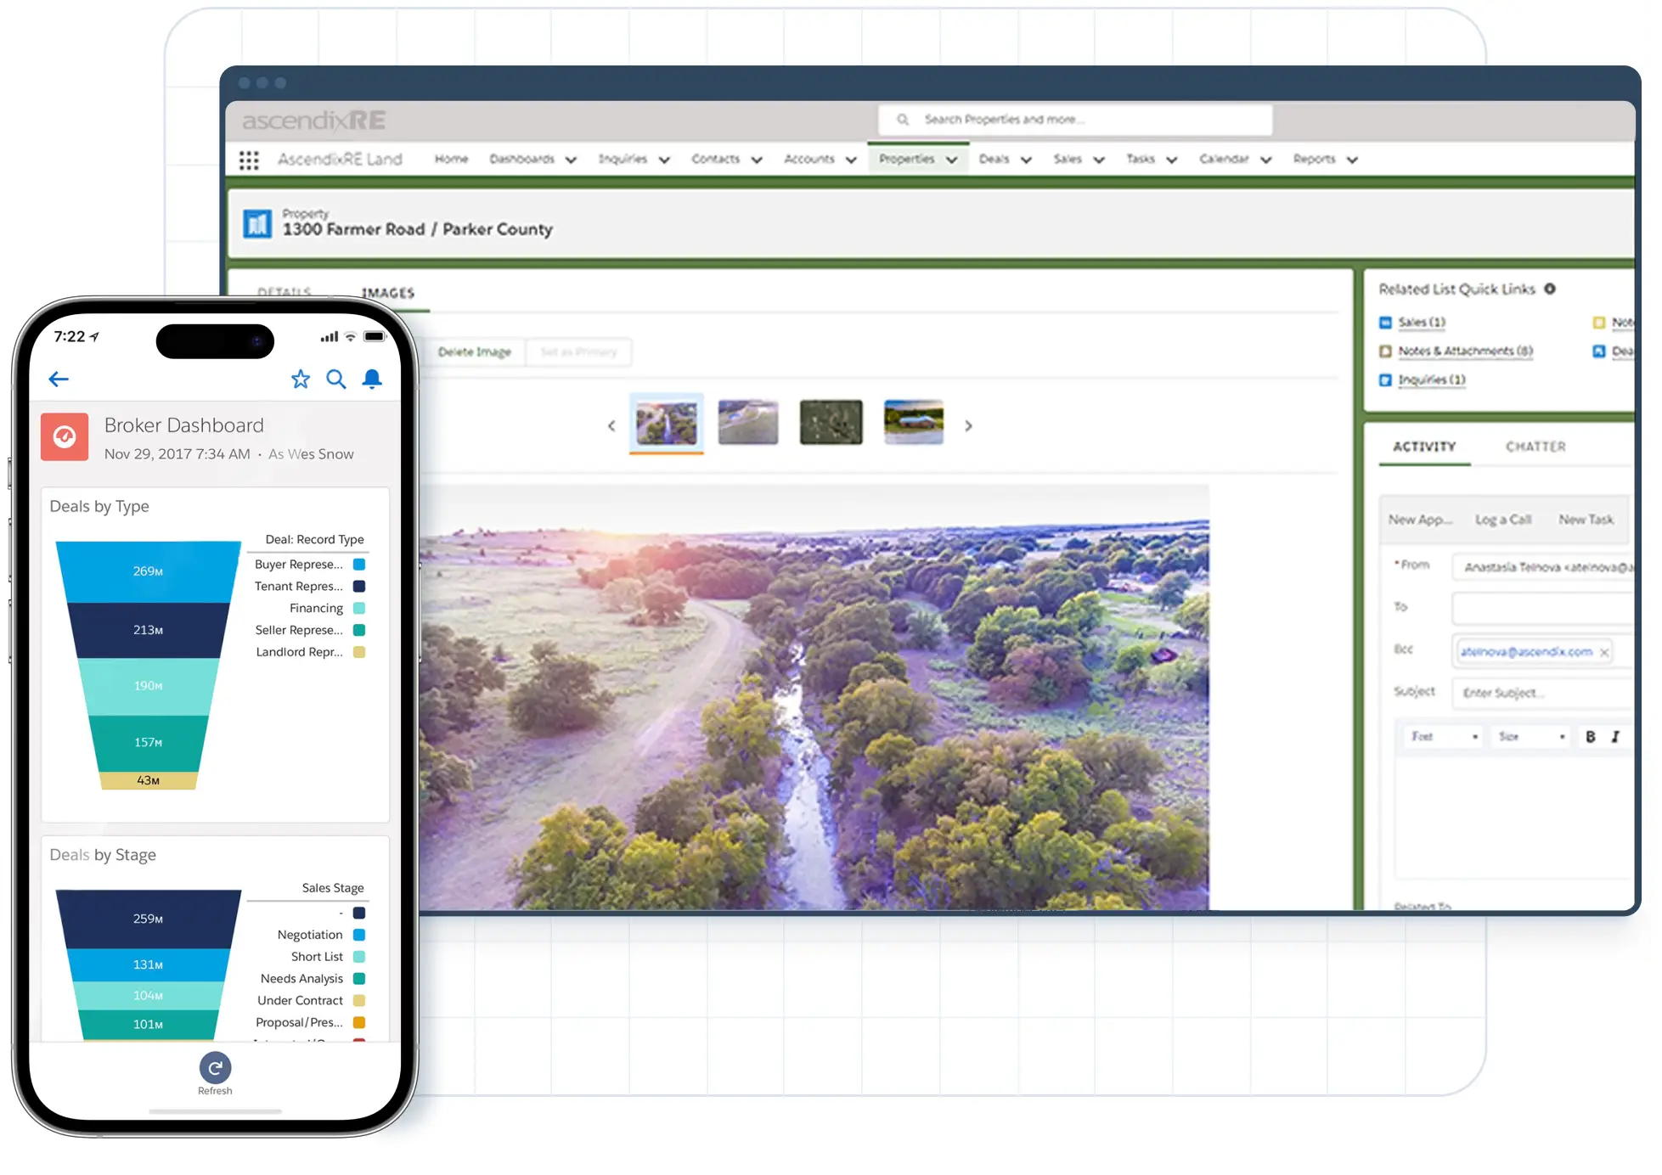The height and width of the screenshot is (1175, 1662).
Task: Click the Enter Subject input field
Action: (x=1542, y=693)
